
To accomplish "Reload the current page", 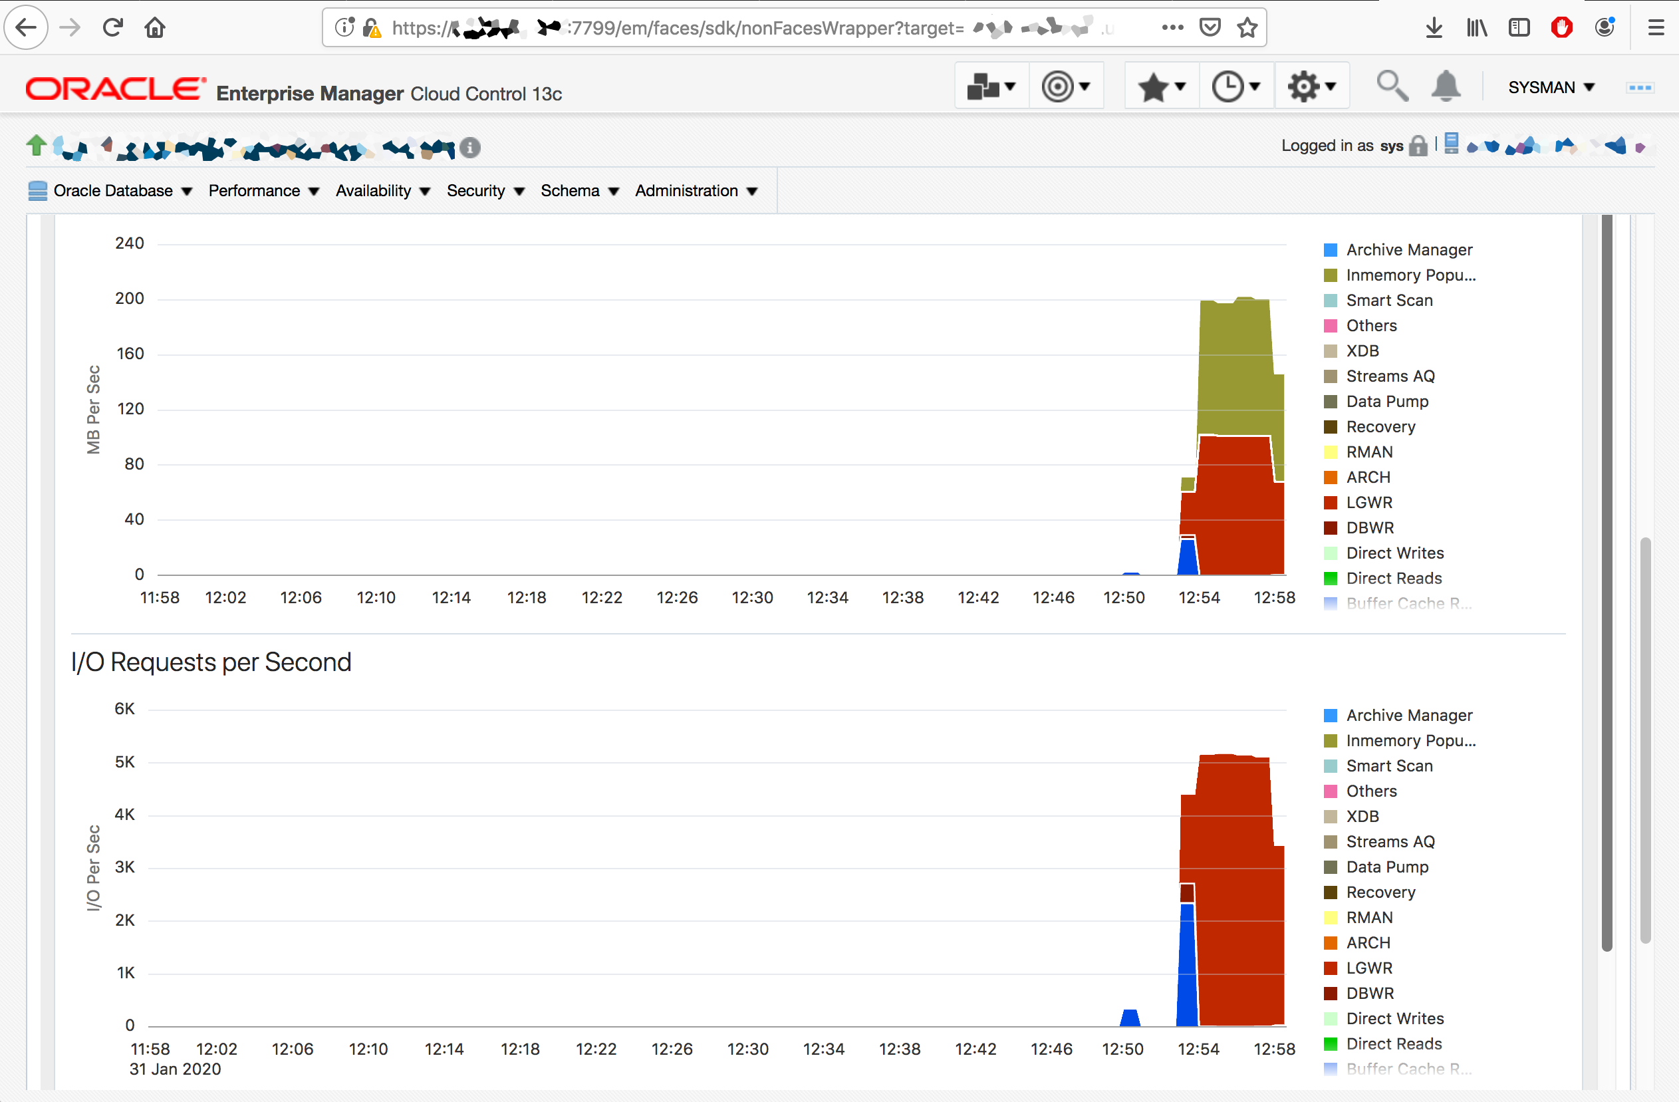I will pos(113,27).
